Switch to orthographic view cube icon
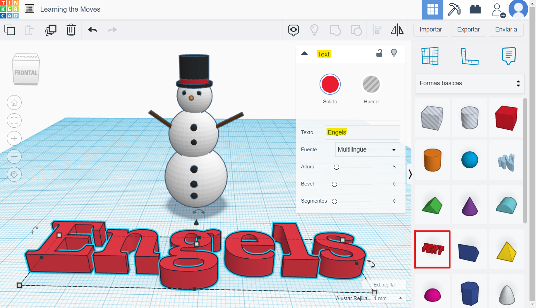This screenshot has width=536, height=308. (x=14, y=175)
